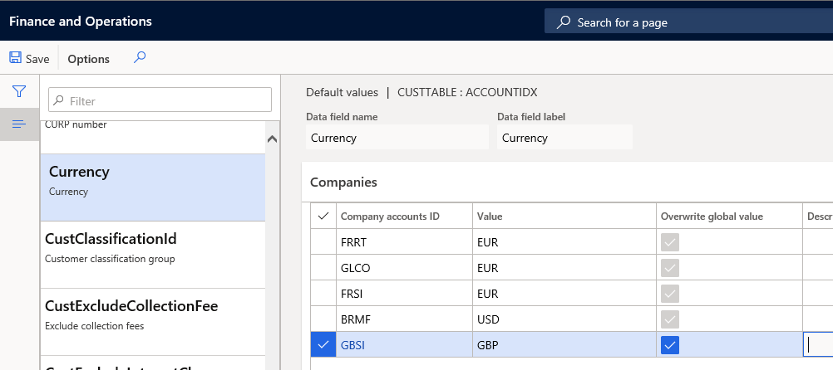
Task: Select the BRMF row marker
Action: click(x=323, y=319)
